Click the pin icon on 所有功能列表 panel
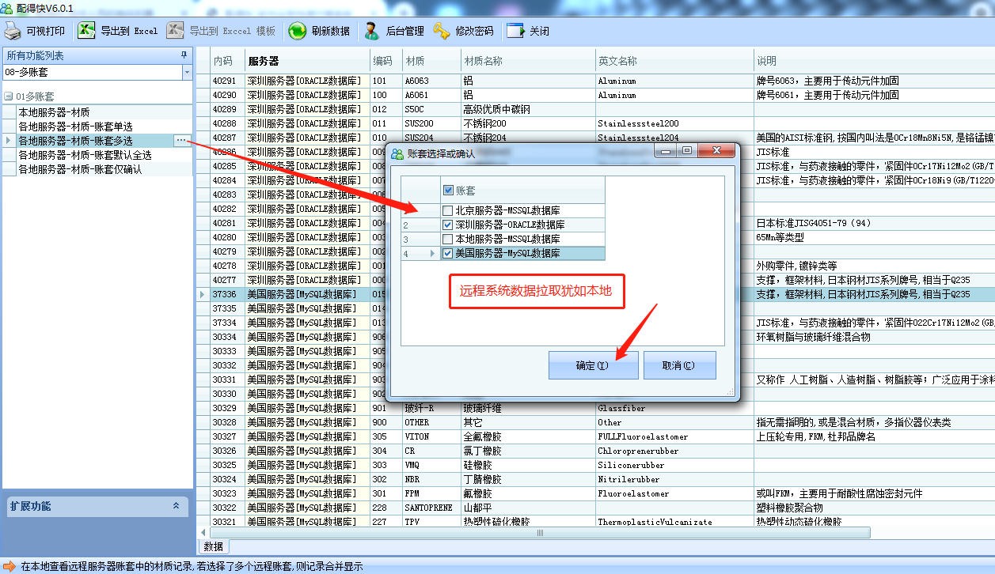Image resolution: width=995 pixels, height=574 pixels. point(184,55)
